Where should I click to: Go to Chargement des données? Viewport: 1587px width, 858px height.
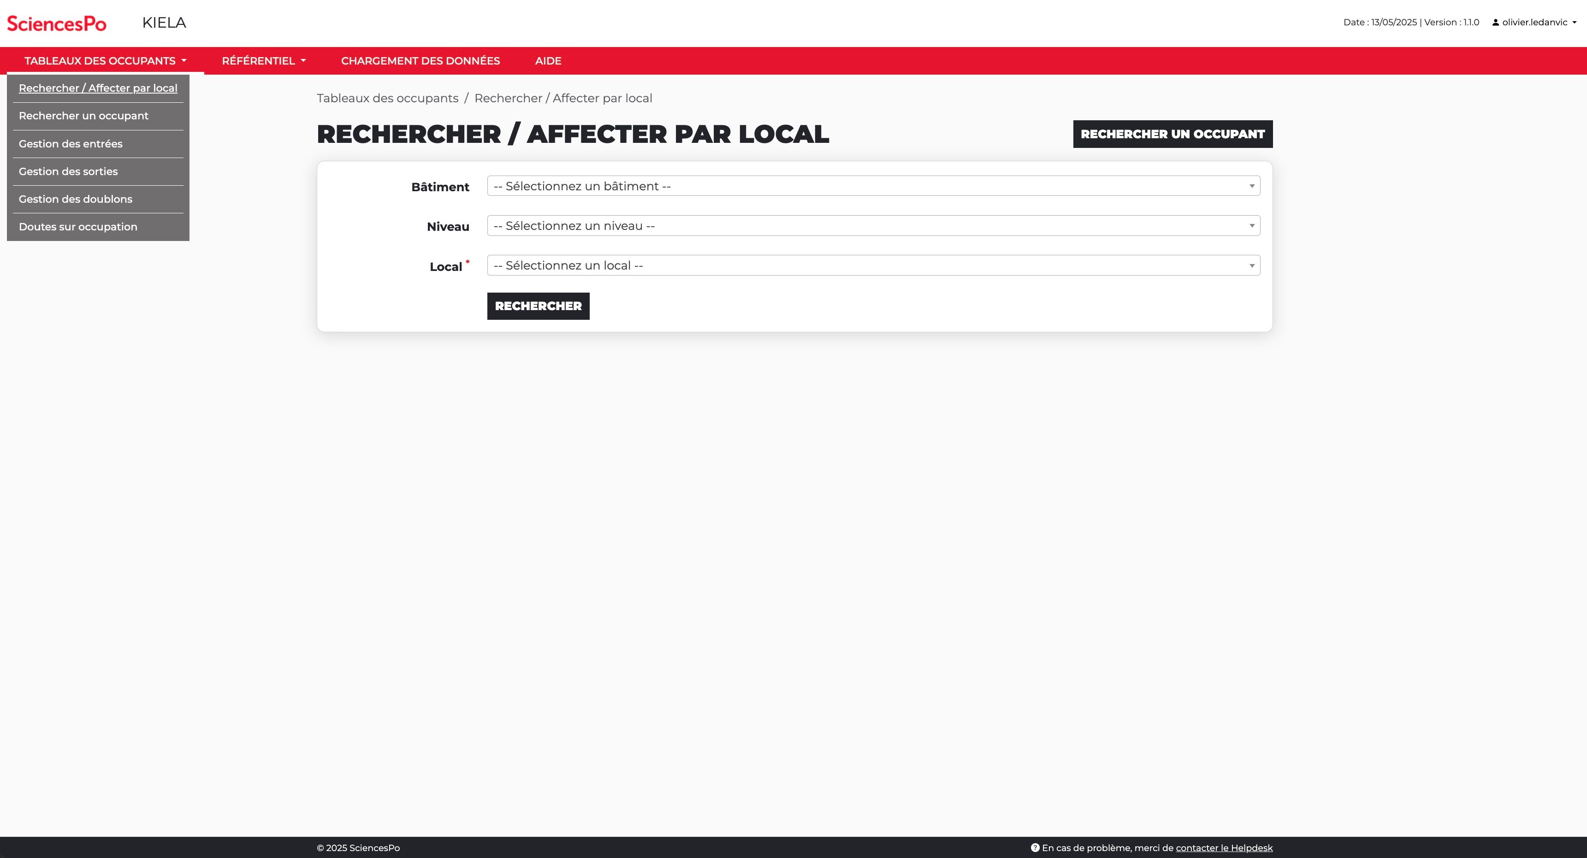pyautogui.click(x=420, y=61)
